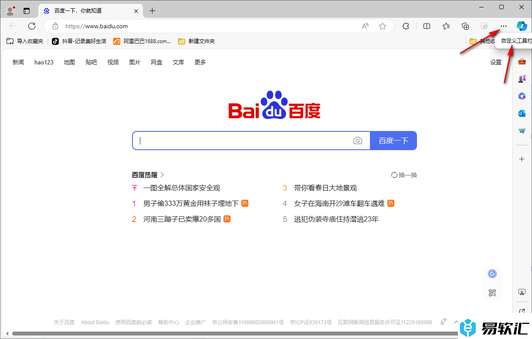Add page to favorites star
The width and height of the screenshot is (532, 339).
coord(383,26)
